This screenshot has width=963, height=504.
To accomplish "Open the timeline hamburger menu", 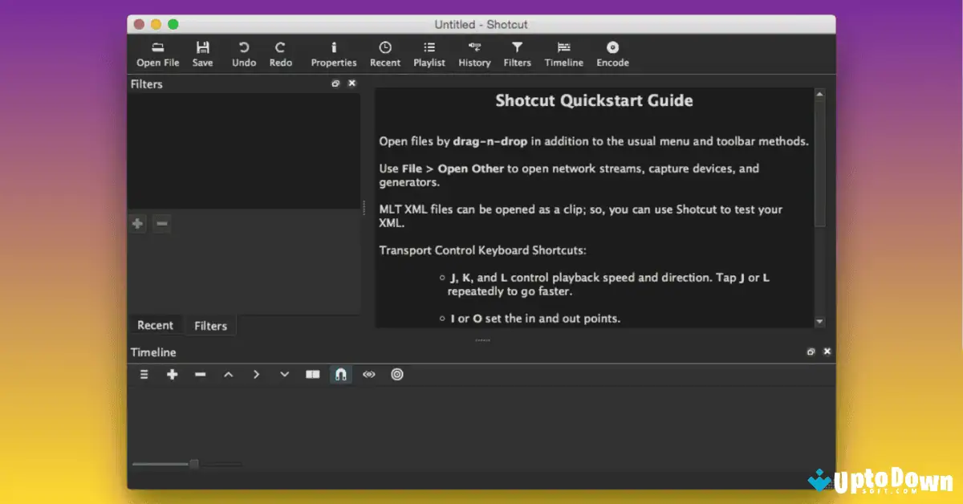I will pos(144,374).
